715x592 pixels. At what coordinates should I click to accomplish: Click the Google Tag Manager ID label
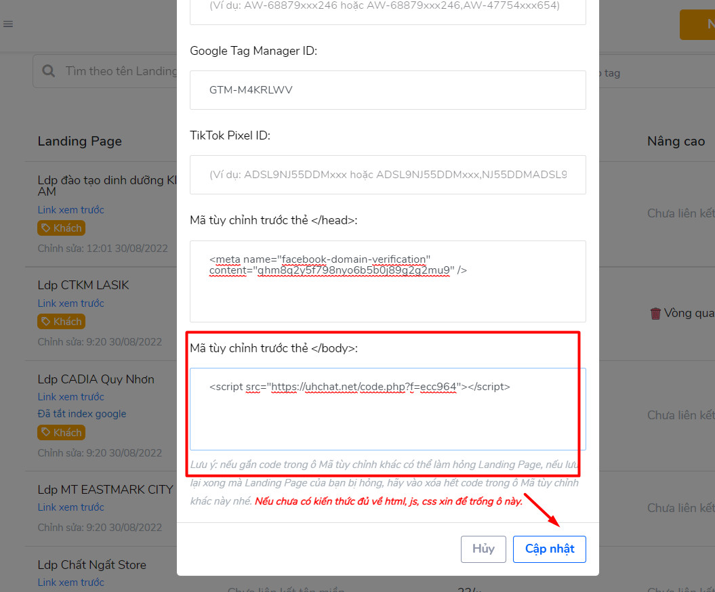coord(253,51)
